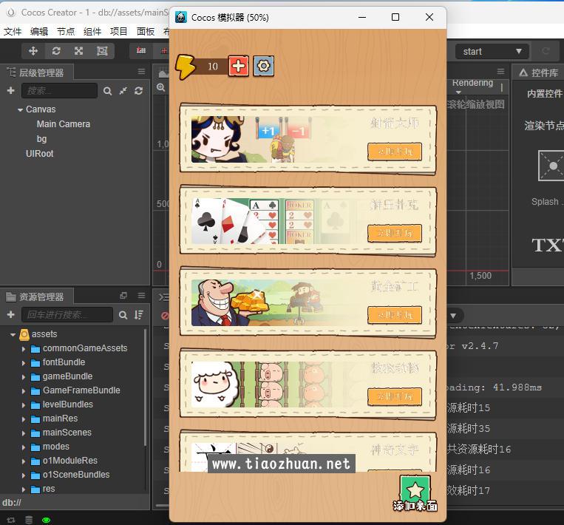Pop out the assets panel
This screenshot has width=564, height=525.
(x=123, y=296)
